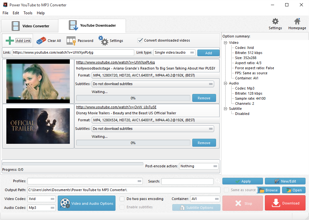Click the Settings gear icon at top right

(275, 21)
